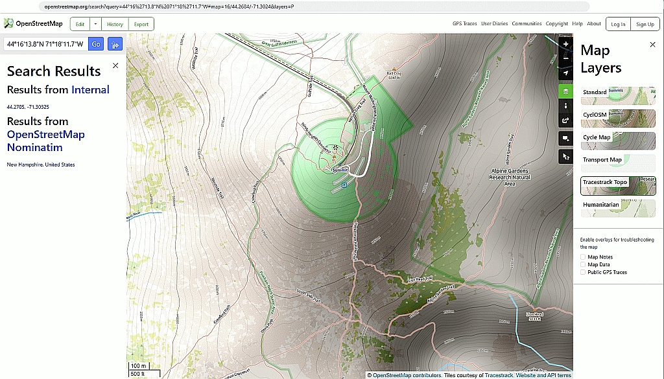Image resolution: width=664 pixels, height=379 pixels.
Task: Click the Summit label on map
Action: [x=340, y=170]
